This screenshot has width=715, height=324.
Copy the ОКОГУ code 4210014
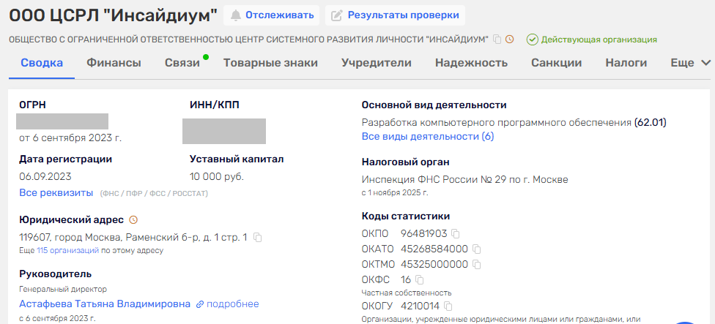pyautogui.click(x=448, y=306)
